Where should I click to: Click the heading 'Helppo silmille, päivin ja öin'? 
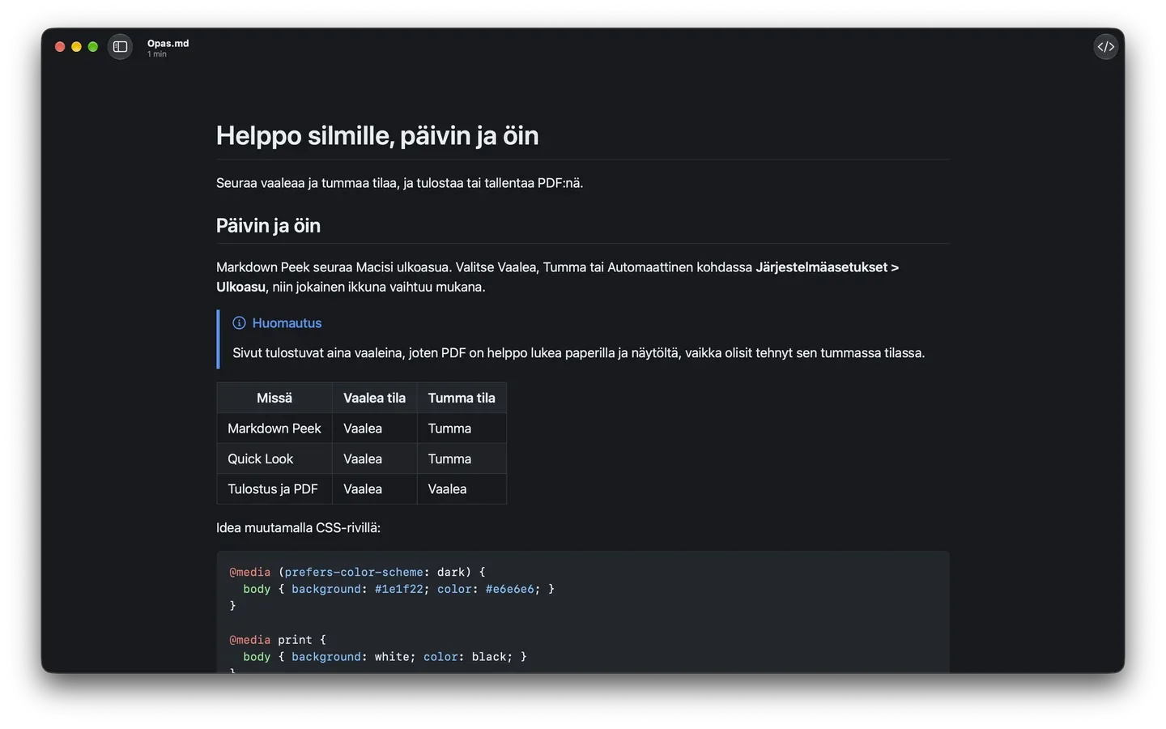point(377,135)
